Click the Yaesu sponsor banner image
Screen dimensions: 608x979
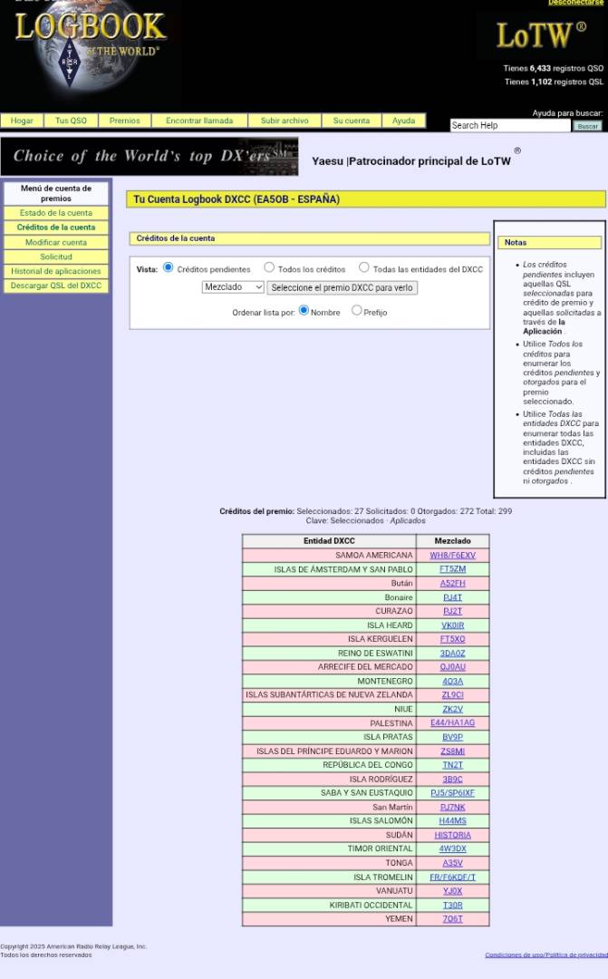(x=150, y=156)
